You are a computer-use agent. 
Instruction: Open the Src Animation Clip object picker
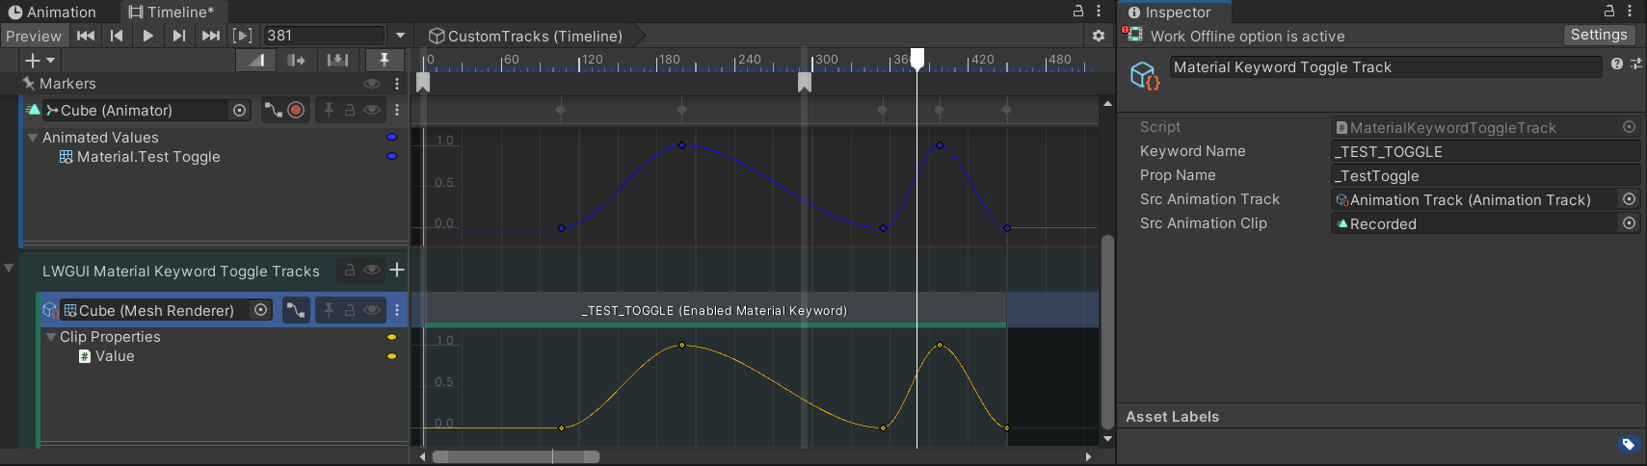(1629, 223)
